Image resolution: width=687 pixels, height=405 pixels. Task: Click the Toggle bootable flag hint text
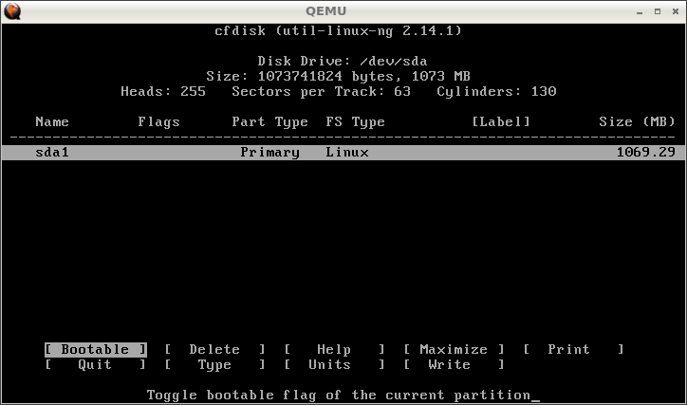tap(338, 396)
